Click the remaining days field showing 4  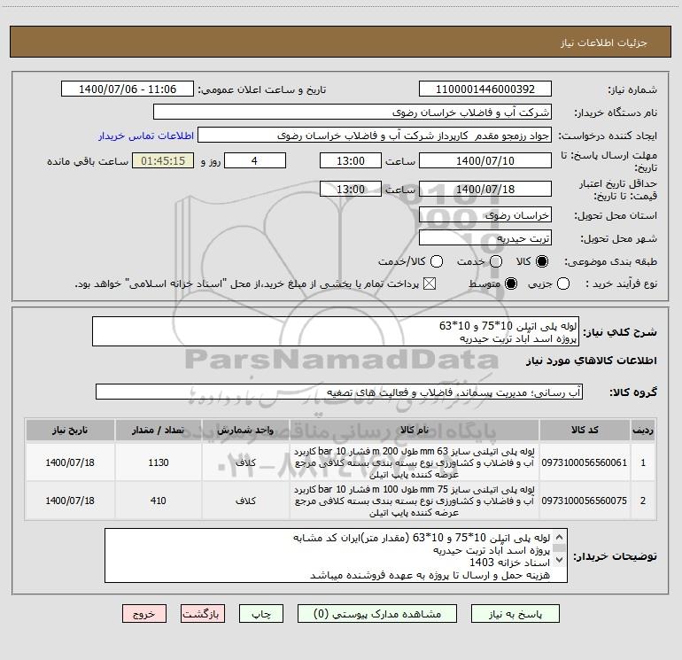[255, 160]
